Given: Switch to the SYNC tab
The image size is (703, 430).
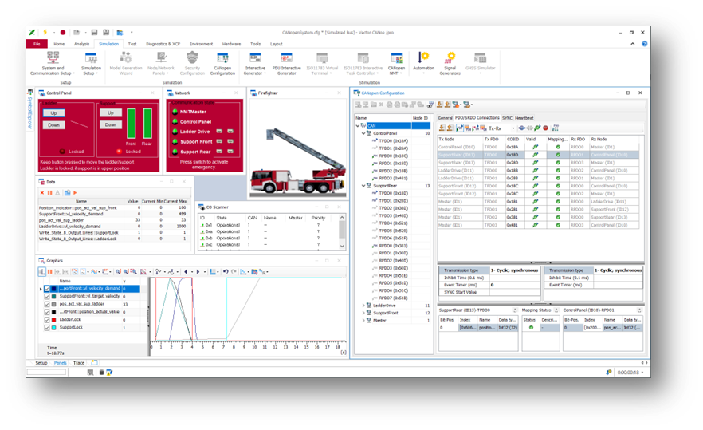Looking at the screenshot, I should pyautogui.click(x=507, y=118).
